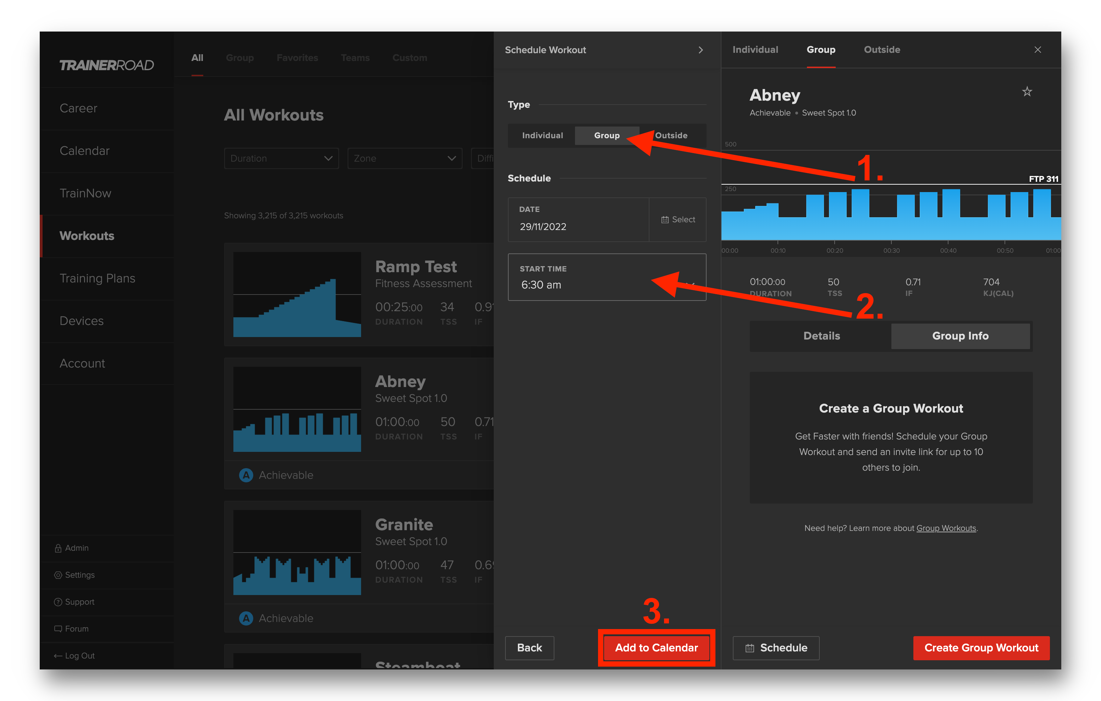Open the Zone filter dropdown

[405, 158]
